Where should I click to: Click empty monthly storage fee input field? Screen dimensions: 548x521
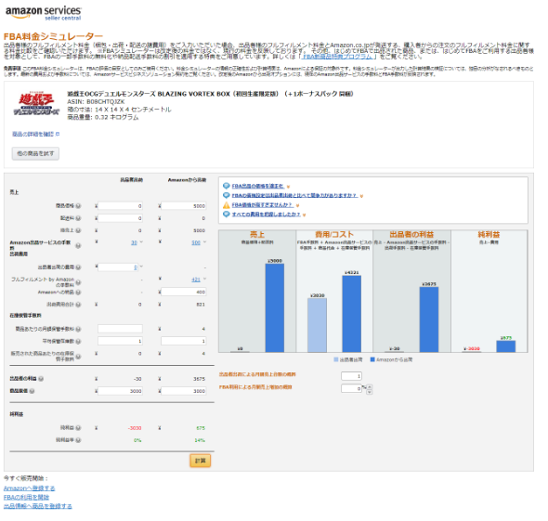point(120,329)
